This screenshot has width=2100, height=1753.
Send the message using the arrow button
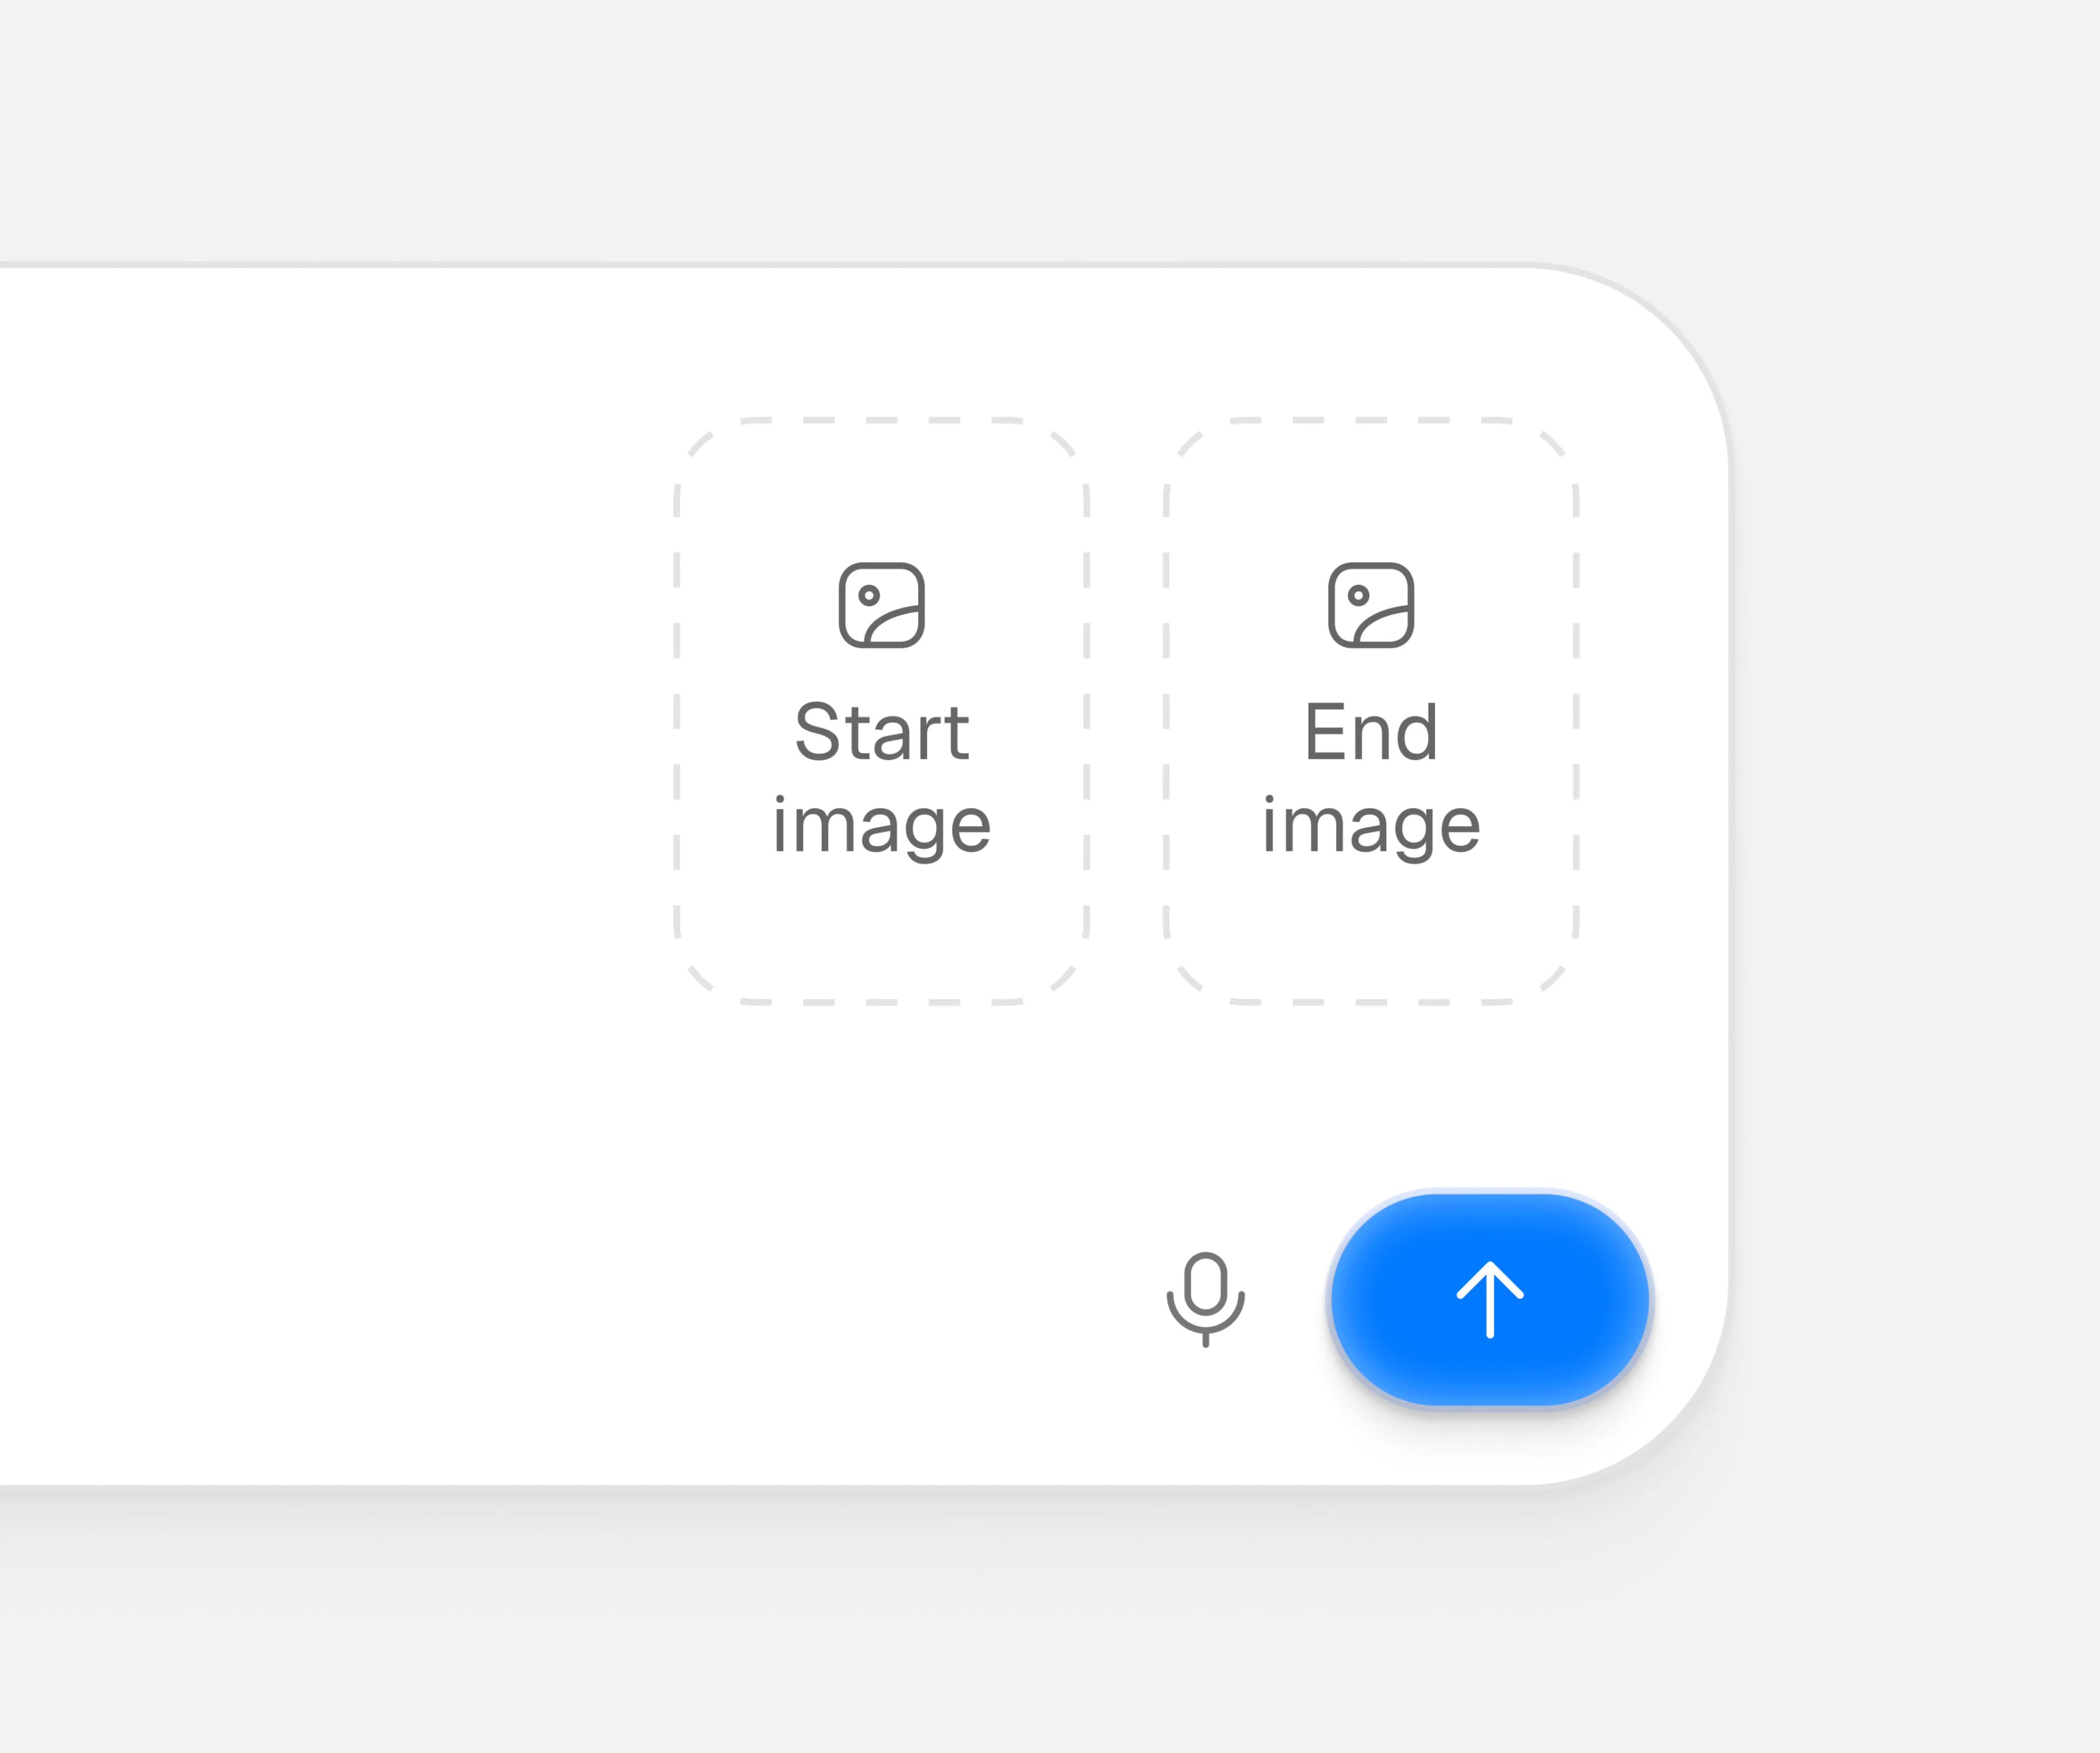click(x=1490, y=1299)
